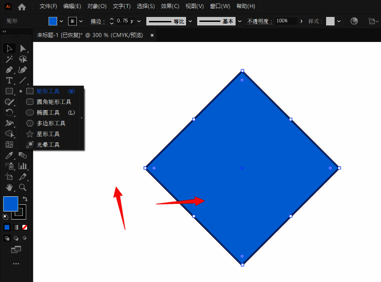
Task: Open the fill color dropdown in control bar
Action: (x=61, y=21)
